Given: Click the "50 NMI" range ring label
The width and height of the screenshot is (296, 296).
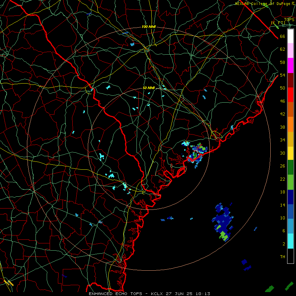Looking at the screenshot, I should [149, 88].
